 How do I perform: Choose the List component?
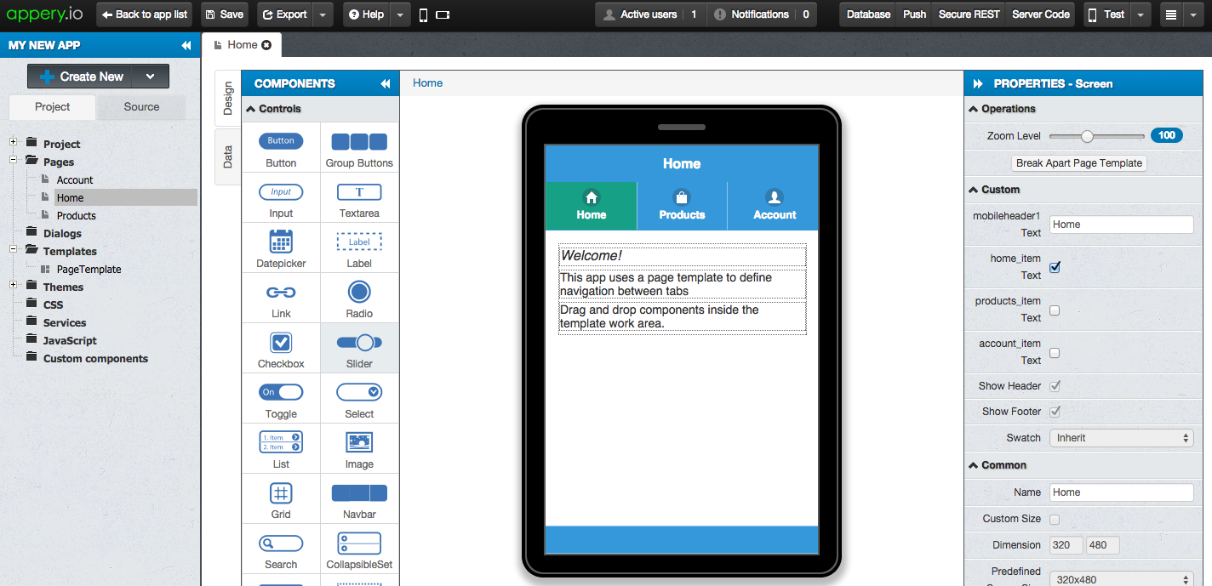281,449
